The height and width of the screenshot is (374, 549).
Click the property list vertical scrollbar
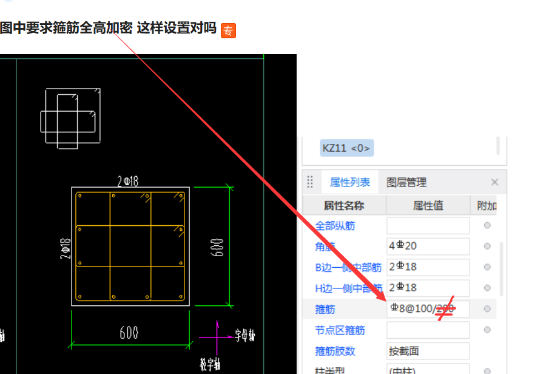[502, 269]
